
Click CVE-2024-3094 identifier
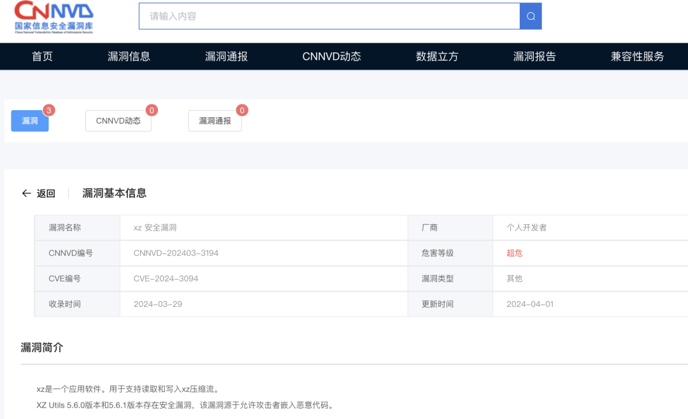click(x=166, y=278)
